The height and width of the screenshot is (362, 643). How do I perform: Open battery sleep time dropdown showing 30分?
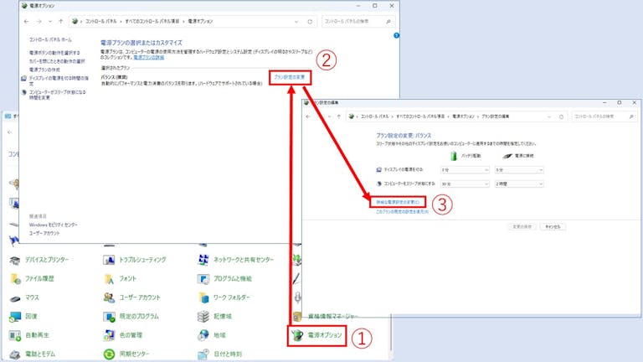click(465, 184)
